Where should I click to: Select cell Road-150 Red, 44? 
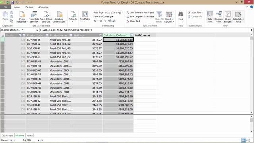click(x=61, y=53)
